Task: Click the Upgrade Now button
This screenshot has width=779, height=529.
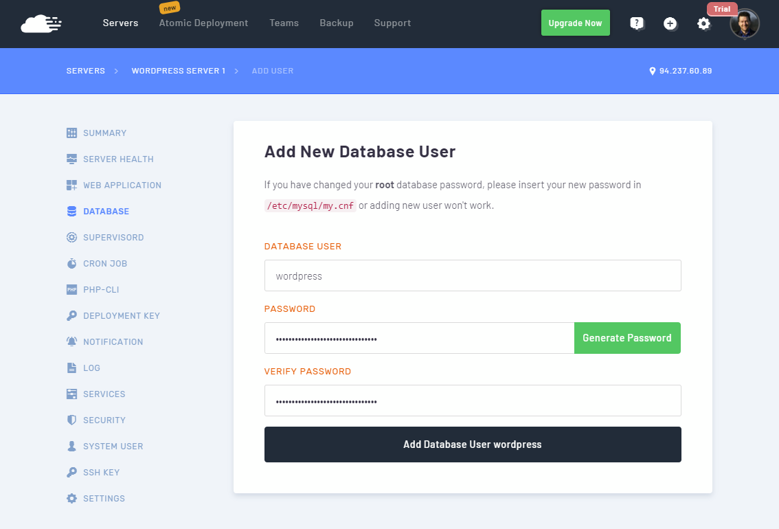Action: 575,23
